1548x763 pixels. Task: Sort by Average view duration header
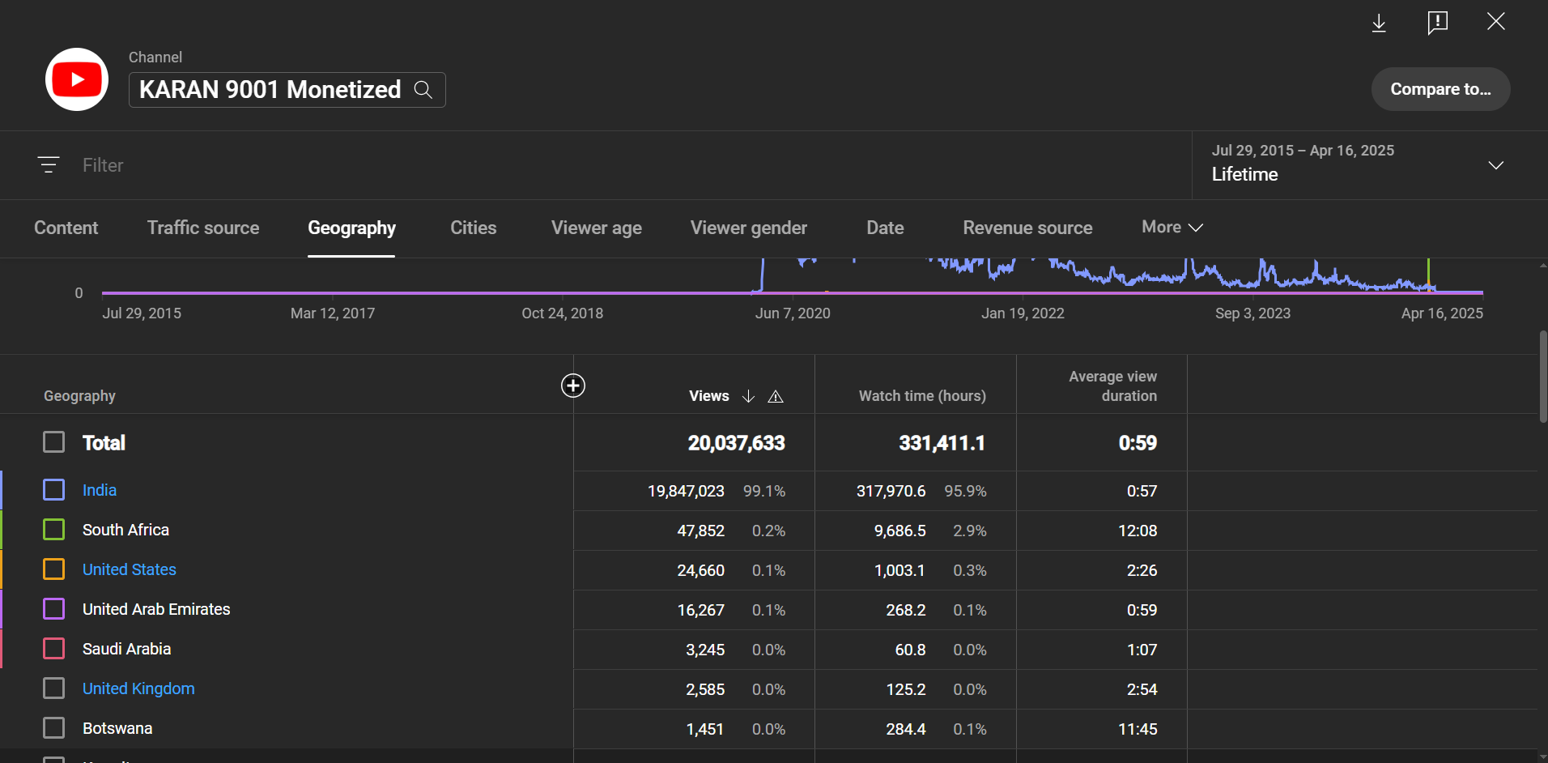pyautogui.click(x=1112, y=386)
